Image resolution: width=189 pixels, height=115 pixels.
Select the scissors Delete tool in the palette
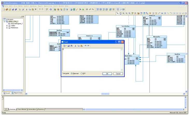(135, 13)
